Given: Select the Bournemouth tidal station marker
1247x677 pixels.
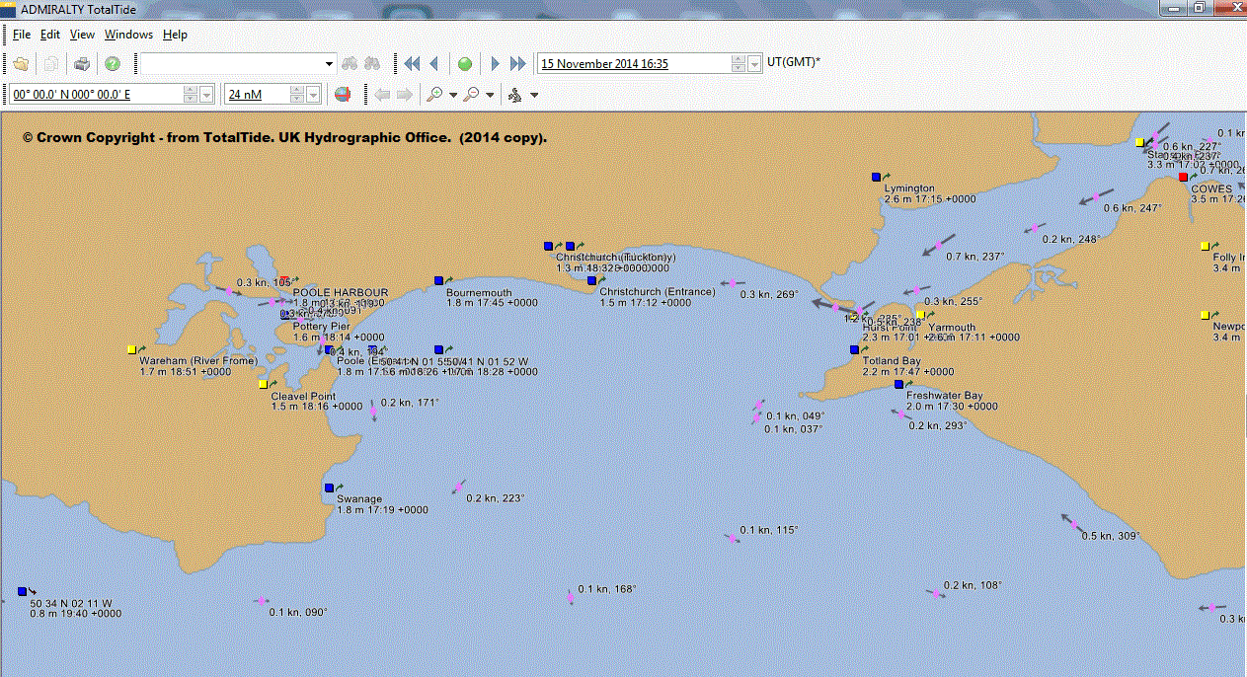Looking at the screenshot, I should point(438,281).
